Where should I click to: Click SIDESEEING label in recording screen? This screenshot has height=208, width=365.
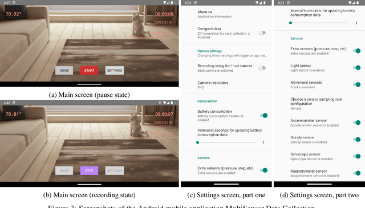point(163,123)
